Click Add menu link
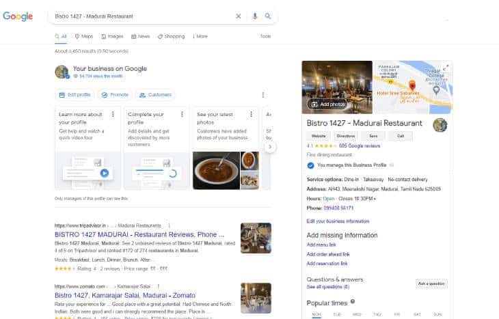 coord(321,245)
